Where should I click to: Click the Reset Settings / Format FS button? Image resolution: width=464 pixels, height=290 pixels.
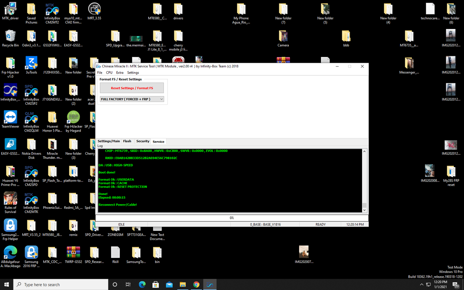pos(132,88)
